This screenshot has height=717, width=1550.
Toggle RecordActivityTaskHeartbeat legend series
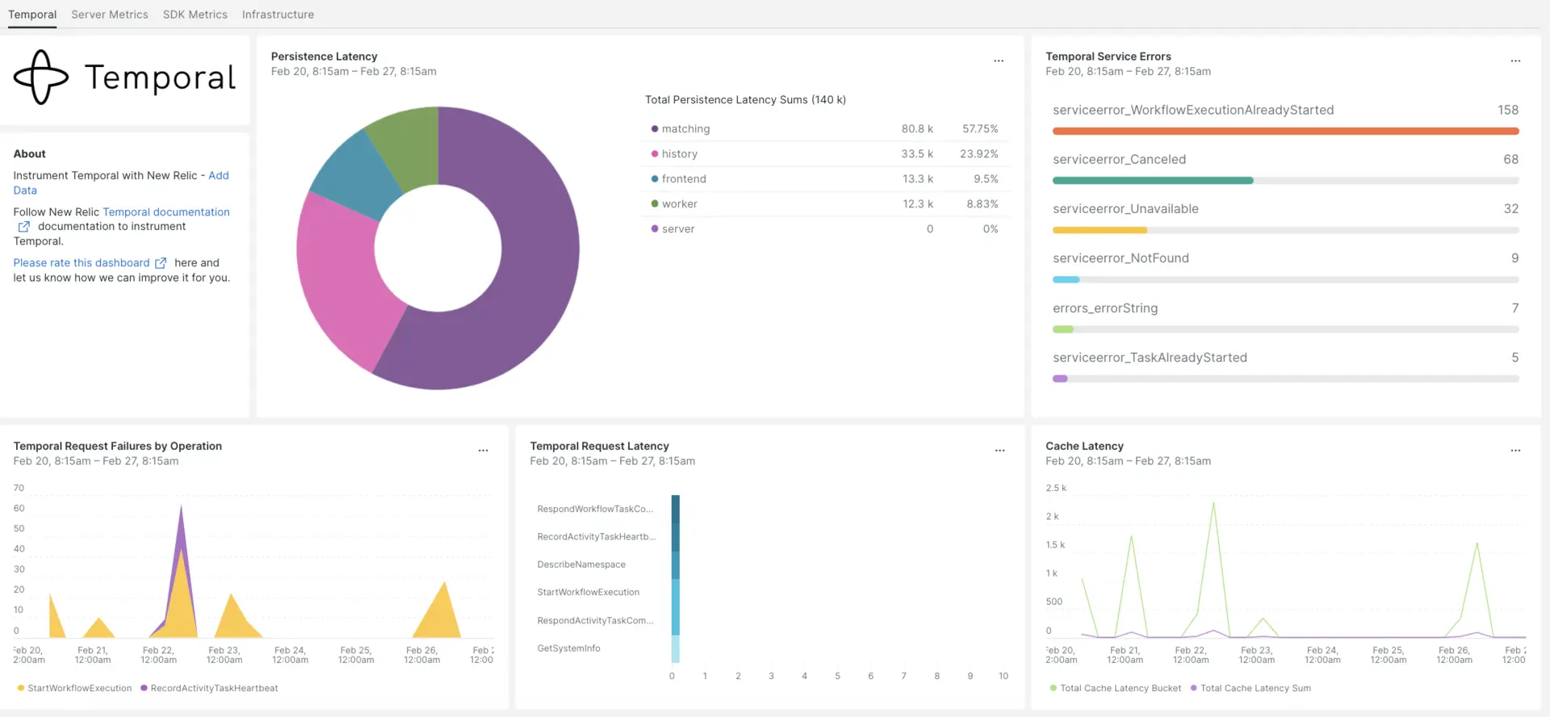(x=214, y=689)
